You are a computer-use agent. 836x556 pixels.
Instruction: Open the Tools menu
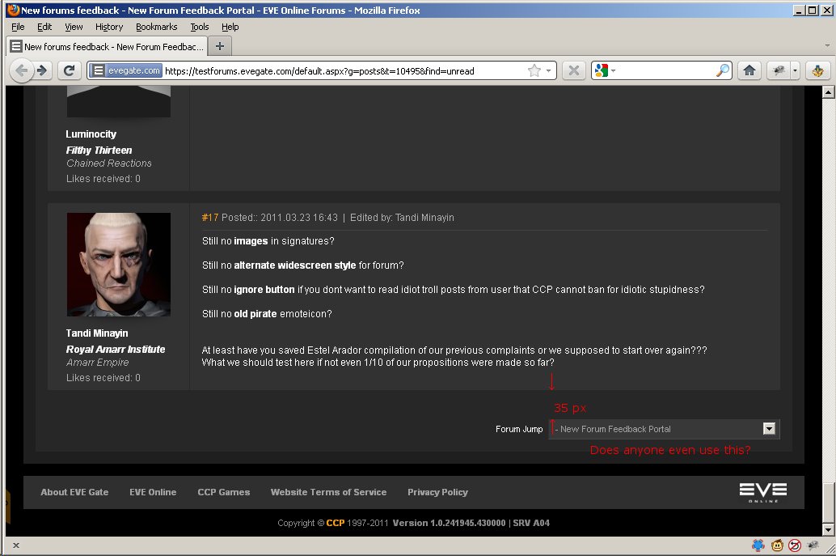coord(200,27)
